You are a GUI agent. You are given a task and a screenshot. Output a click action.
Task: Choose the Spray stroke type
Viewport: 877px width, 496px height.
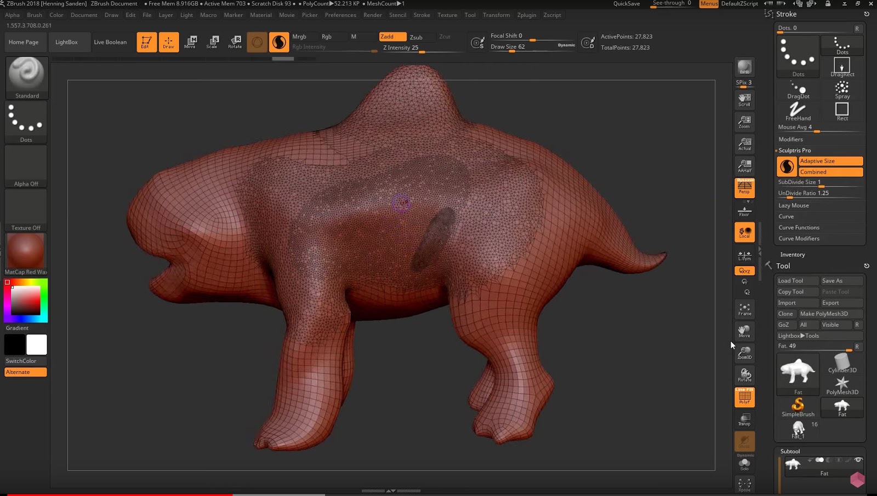click(842, 89)
